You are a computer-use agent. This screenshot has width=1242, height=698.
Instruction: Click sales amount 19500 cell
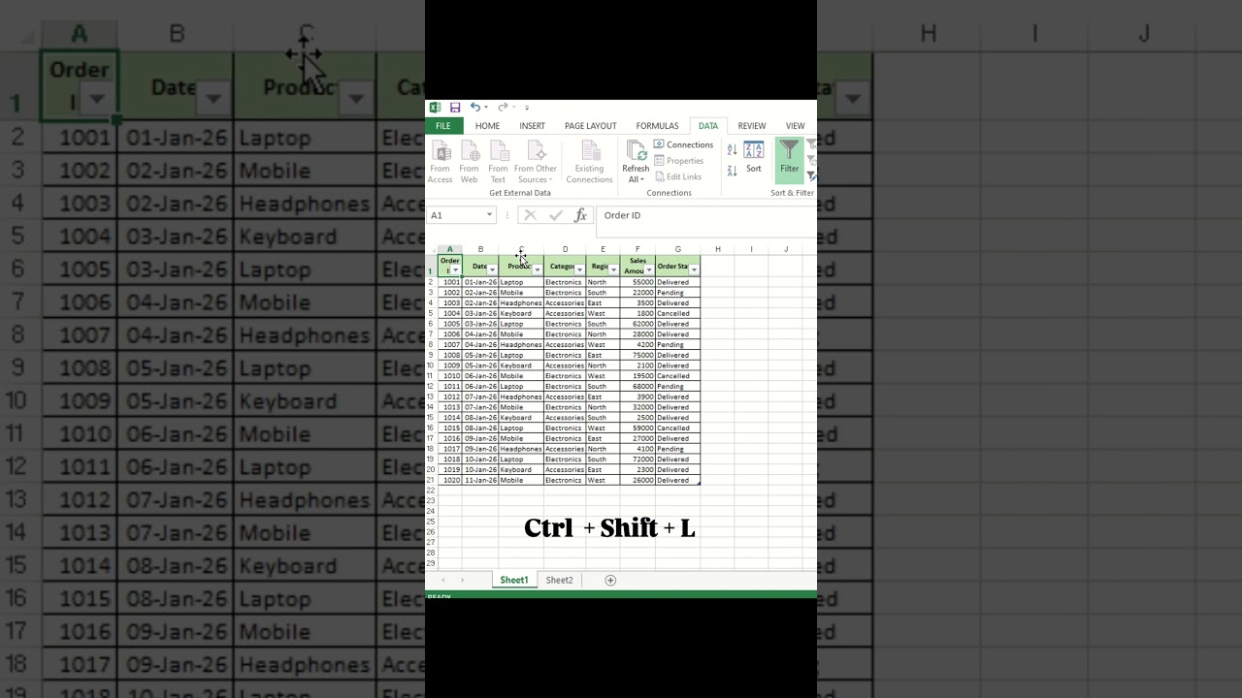(x=637, y=376)
